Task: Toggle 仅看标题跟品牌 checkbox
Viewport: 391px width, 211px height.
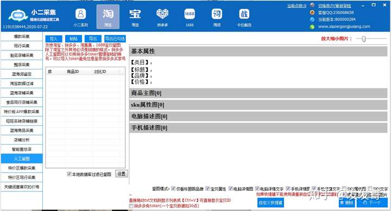Action: (x=173, y=189)
